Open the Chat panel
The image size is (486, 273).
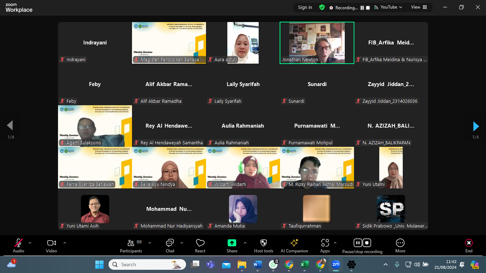pos(170,246)
